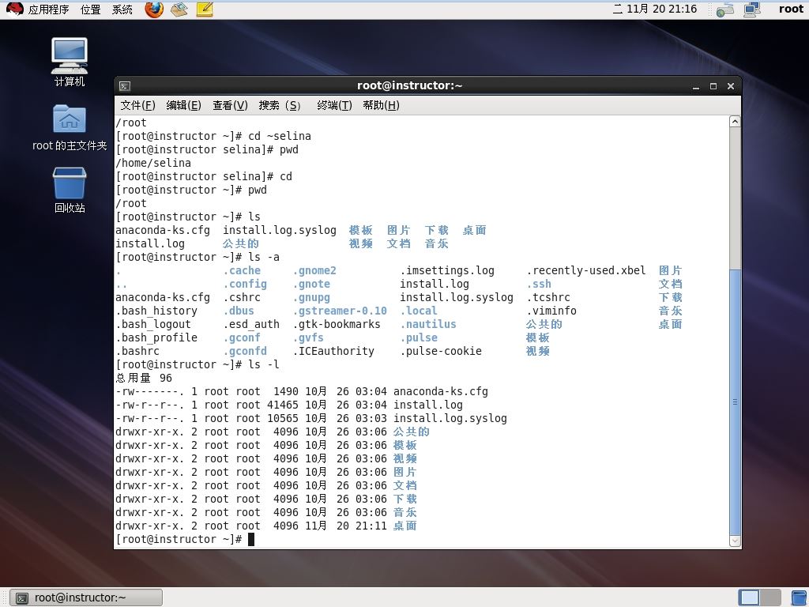Open the terminal 文件(F) menu
Image resolution: width=809 pixels, height=607 pixels.
tap(137, 105)
